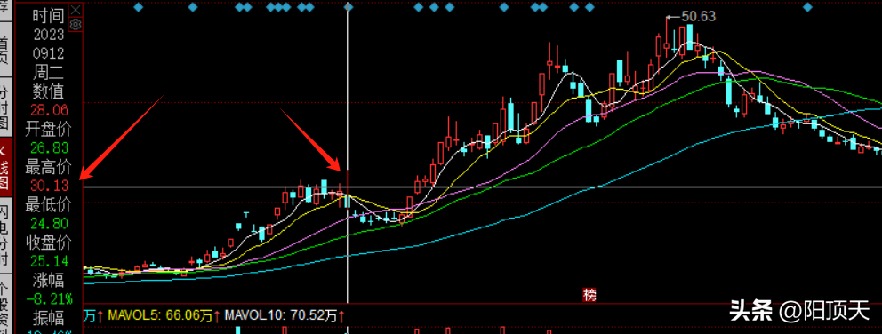Click the 振幅 label in info panel

click(49, 317)
